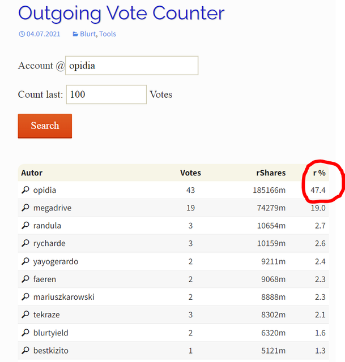The width and height of the screenshot is (345, 362).
Task: Click the magnifier icon beside blurtyield
Action: (25, 333)
